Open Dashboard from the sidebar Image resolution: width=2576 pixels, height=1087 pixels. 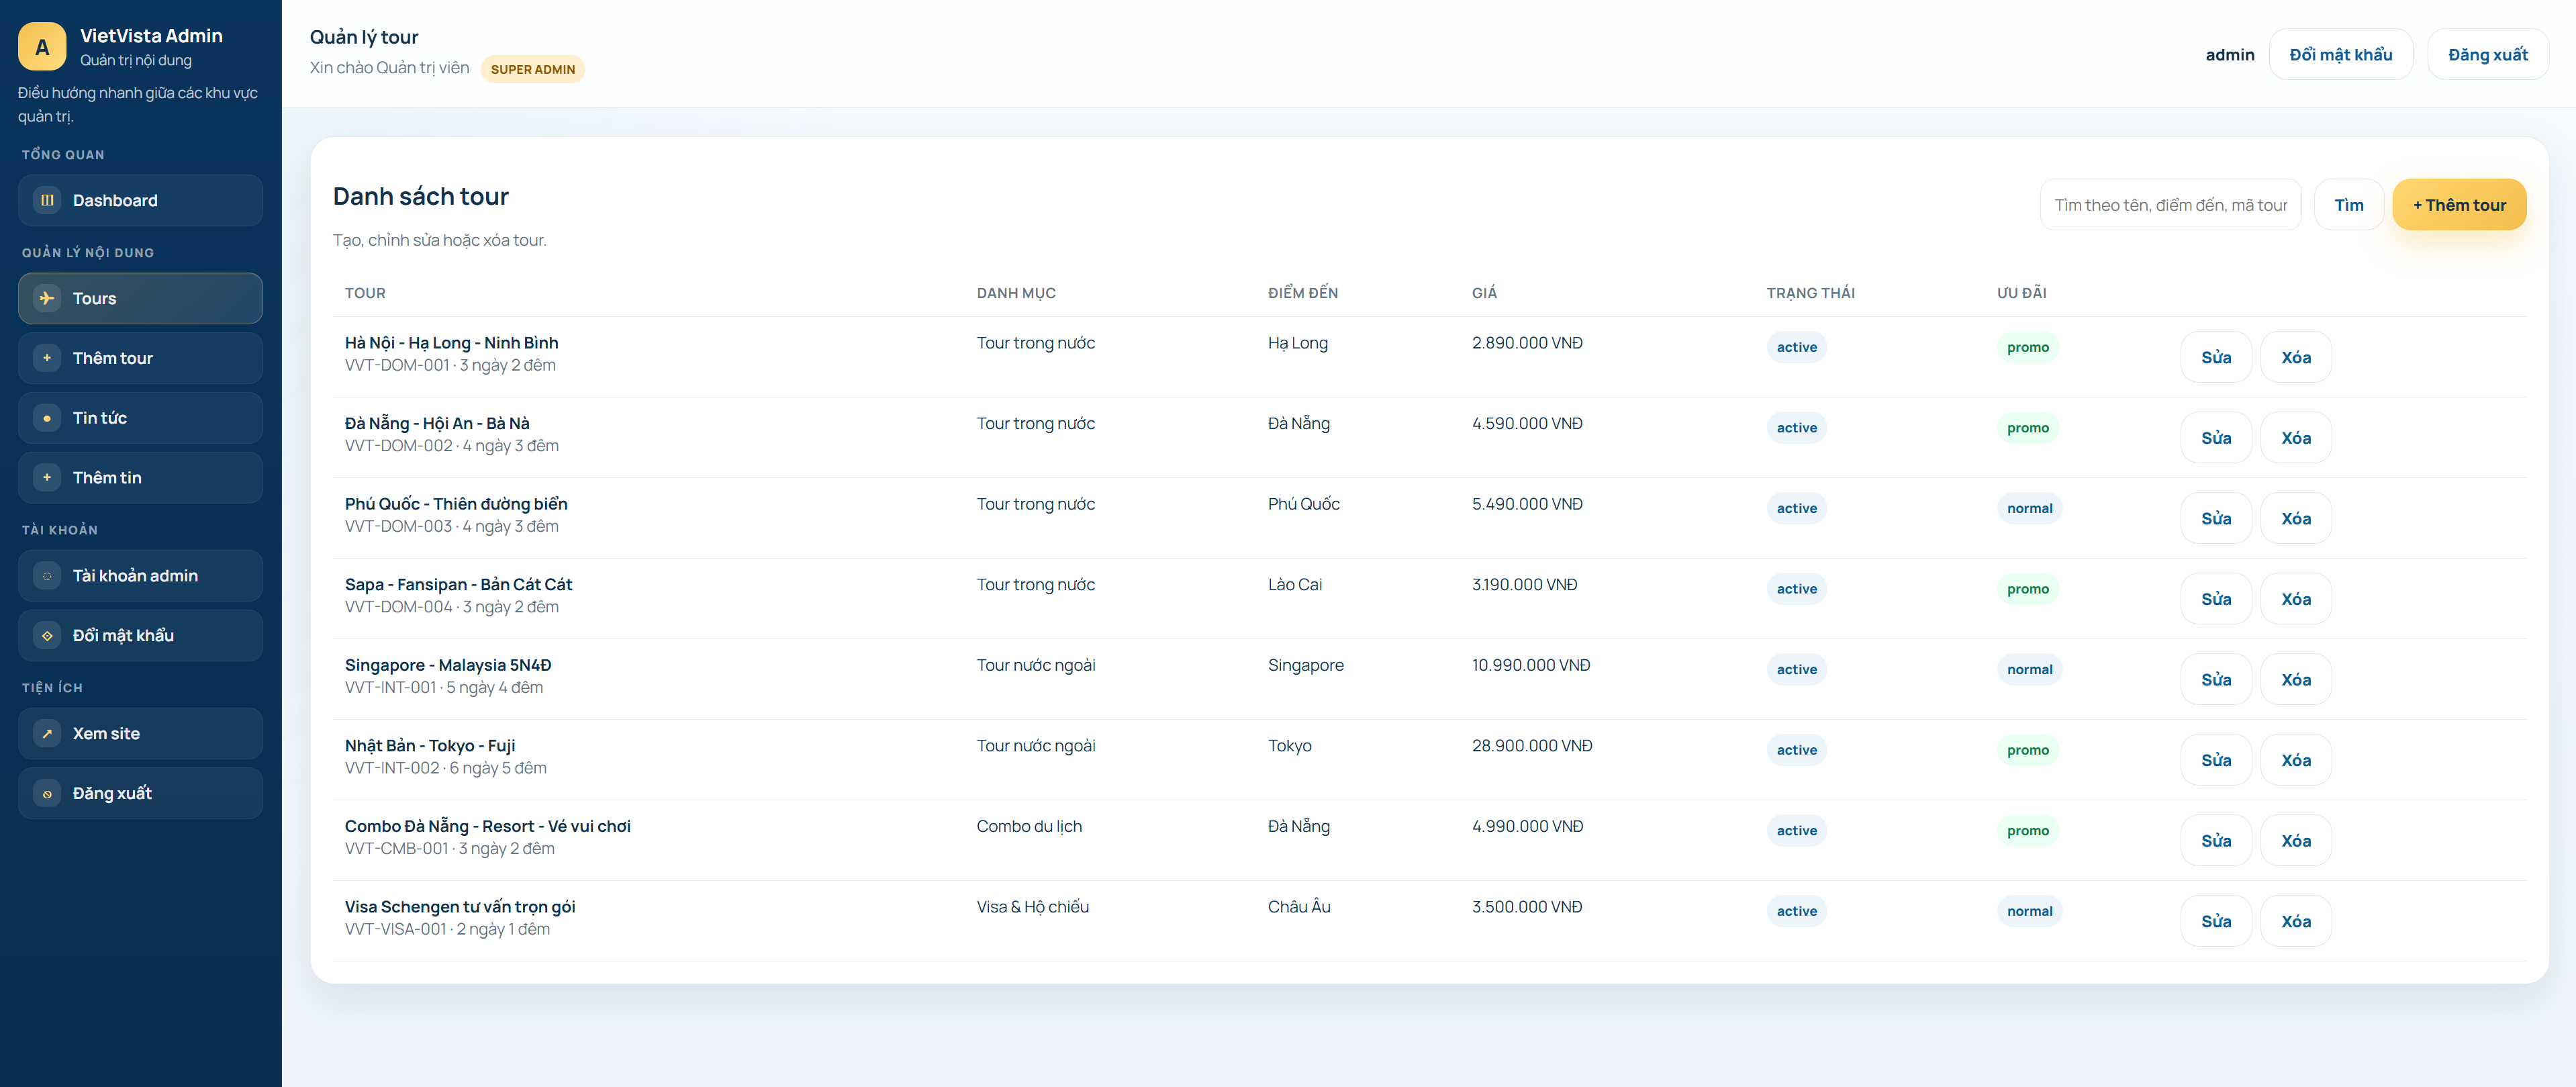(140, 200)
